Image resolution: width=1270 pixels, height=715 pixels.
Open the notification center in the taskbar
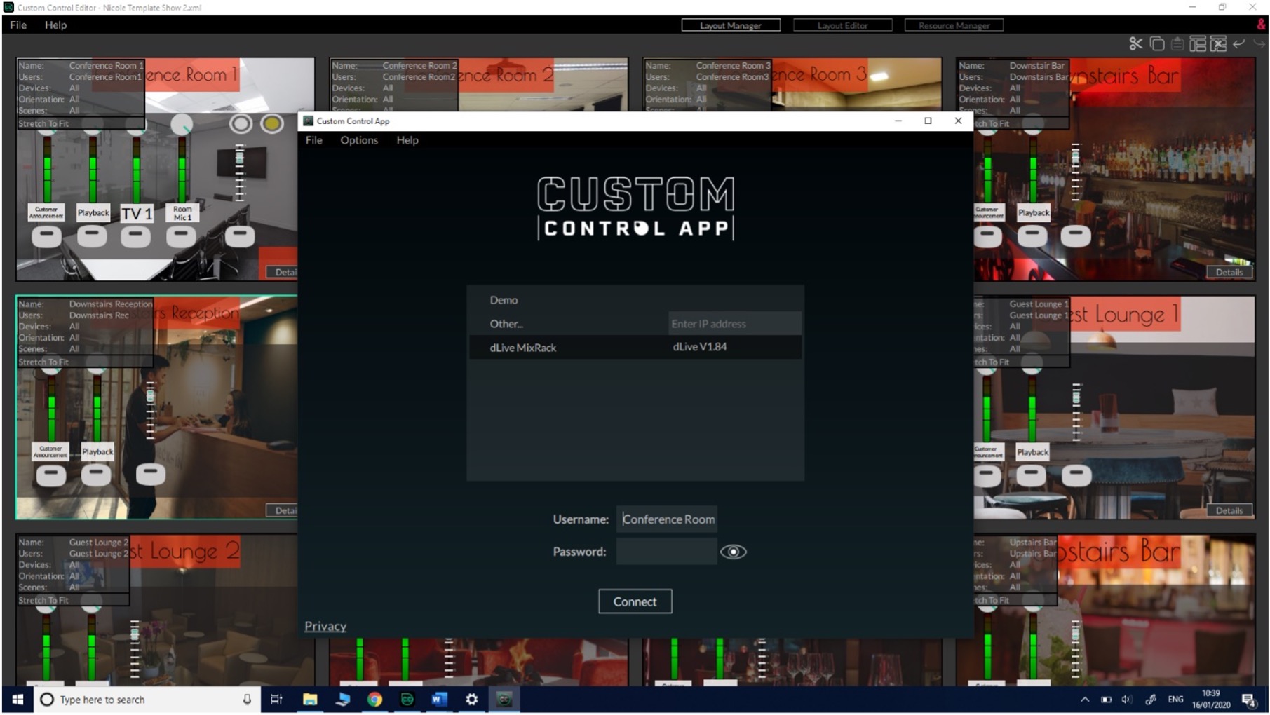[1249, 700]
